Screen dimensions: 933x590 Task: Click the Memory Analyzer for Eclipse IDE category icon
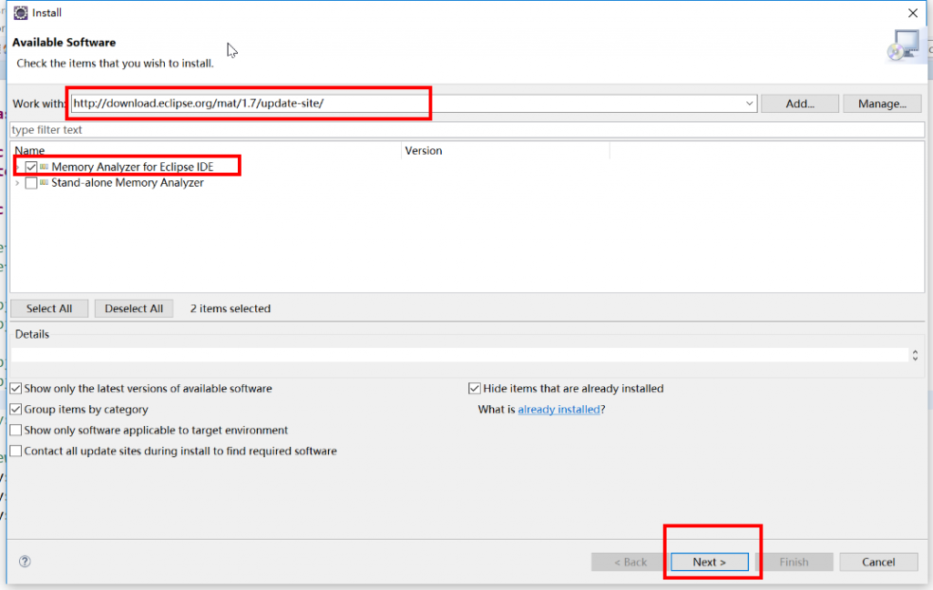pyautogui.click(x=44, y=168)
